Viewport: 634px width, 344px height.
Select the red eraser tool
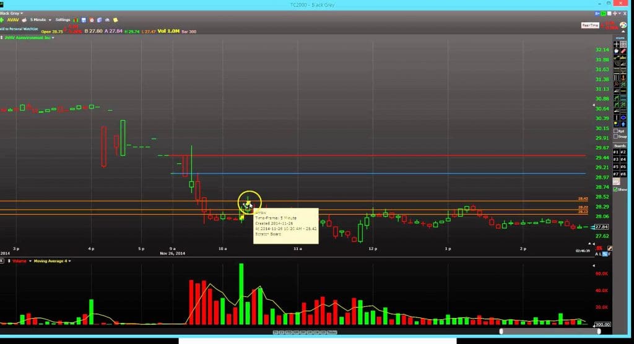[623, 51]
